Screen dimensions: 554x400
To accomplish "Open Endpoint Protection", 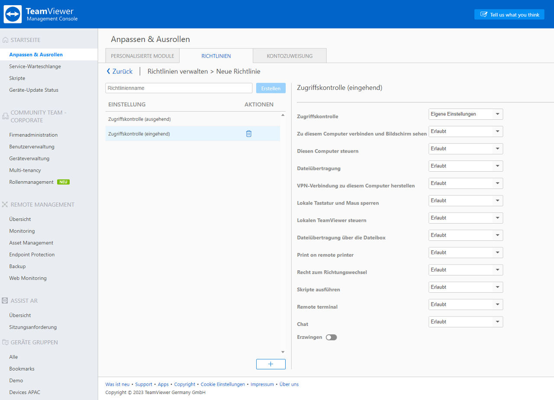I will (x=32, y=255).
